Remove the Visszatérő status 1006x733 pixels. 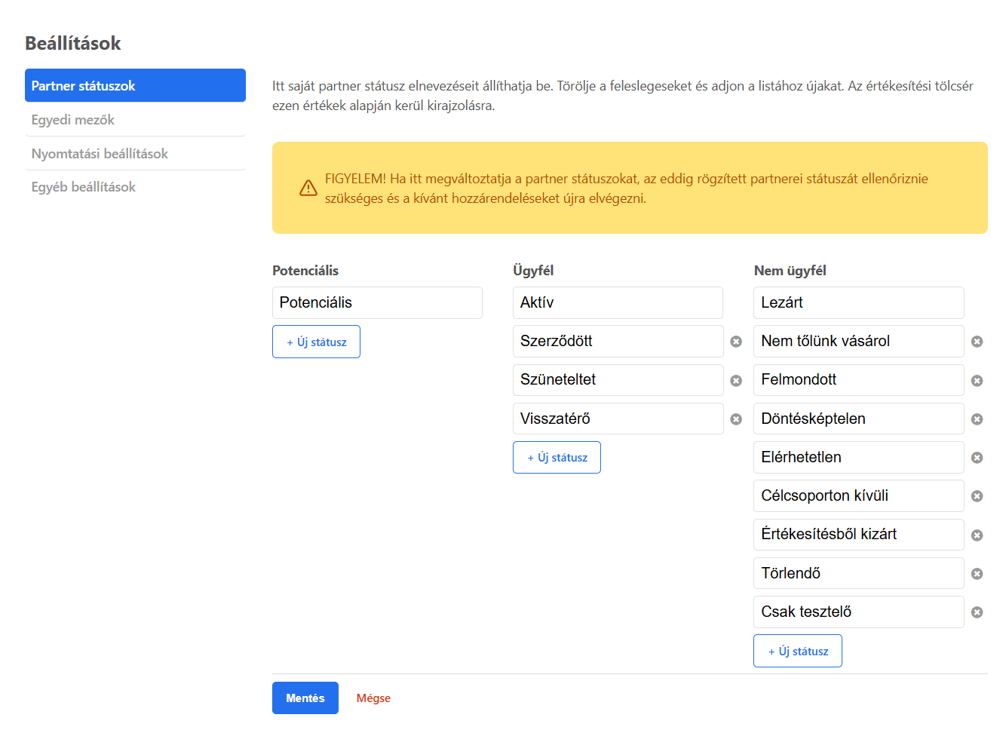(736, 419)
